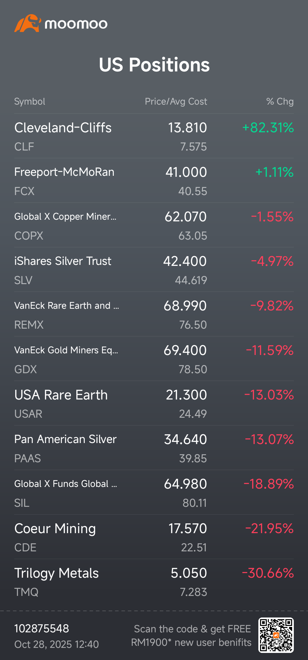Click the account number 102875548
The image size is (308, 660).
(42, 629)
